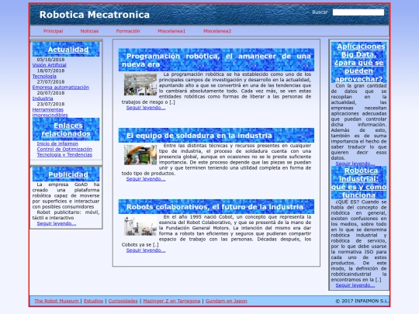419x314 pixels.
Task: Open the Actualidad heading link
Action: coord(68,50)
